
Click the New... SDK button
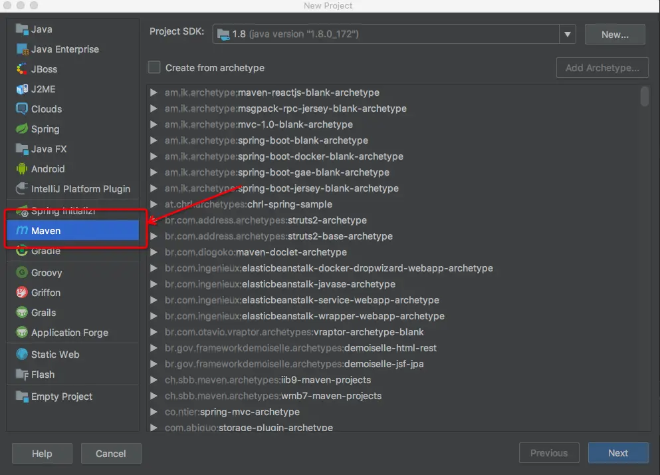coord(615,34)
